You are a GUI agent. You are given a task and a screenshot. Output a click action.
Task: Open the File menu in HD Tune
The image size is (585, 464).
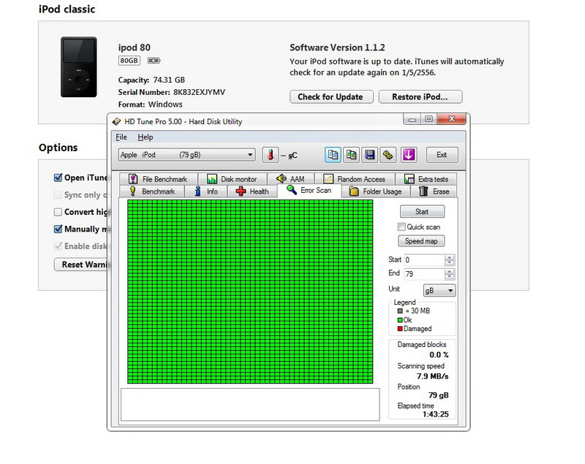coord(121,137)
